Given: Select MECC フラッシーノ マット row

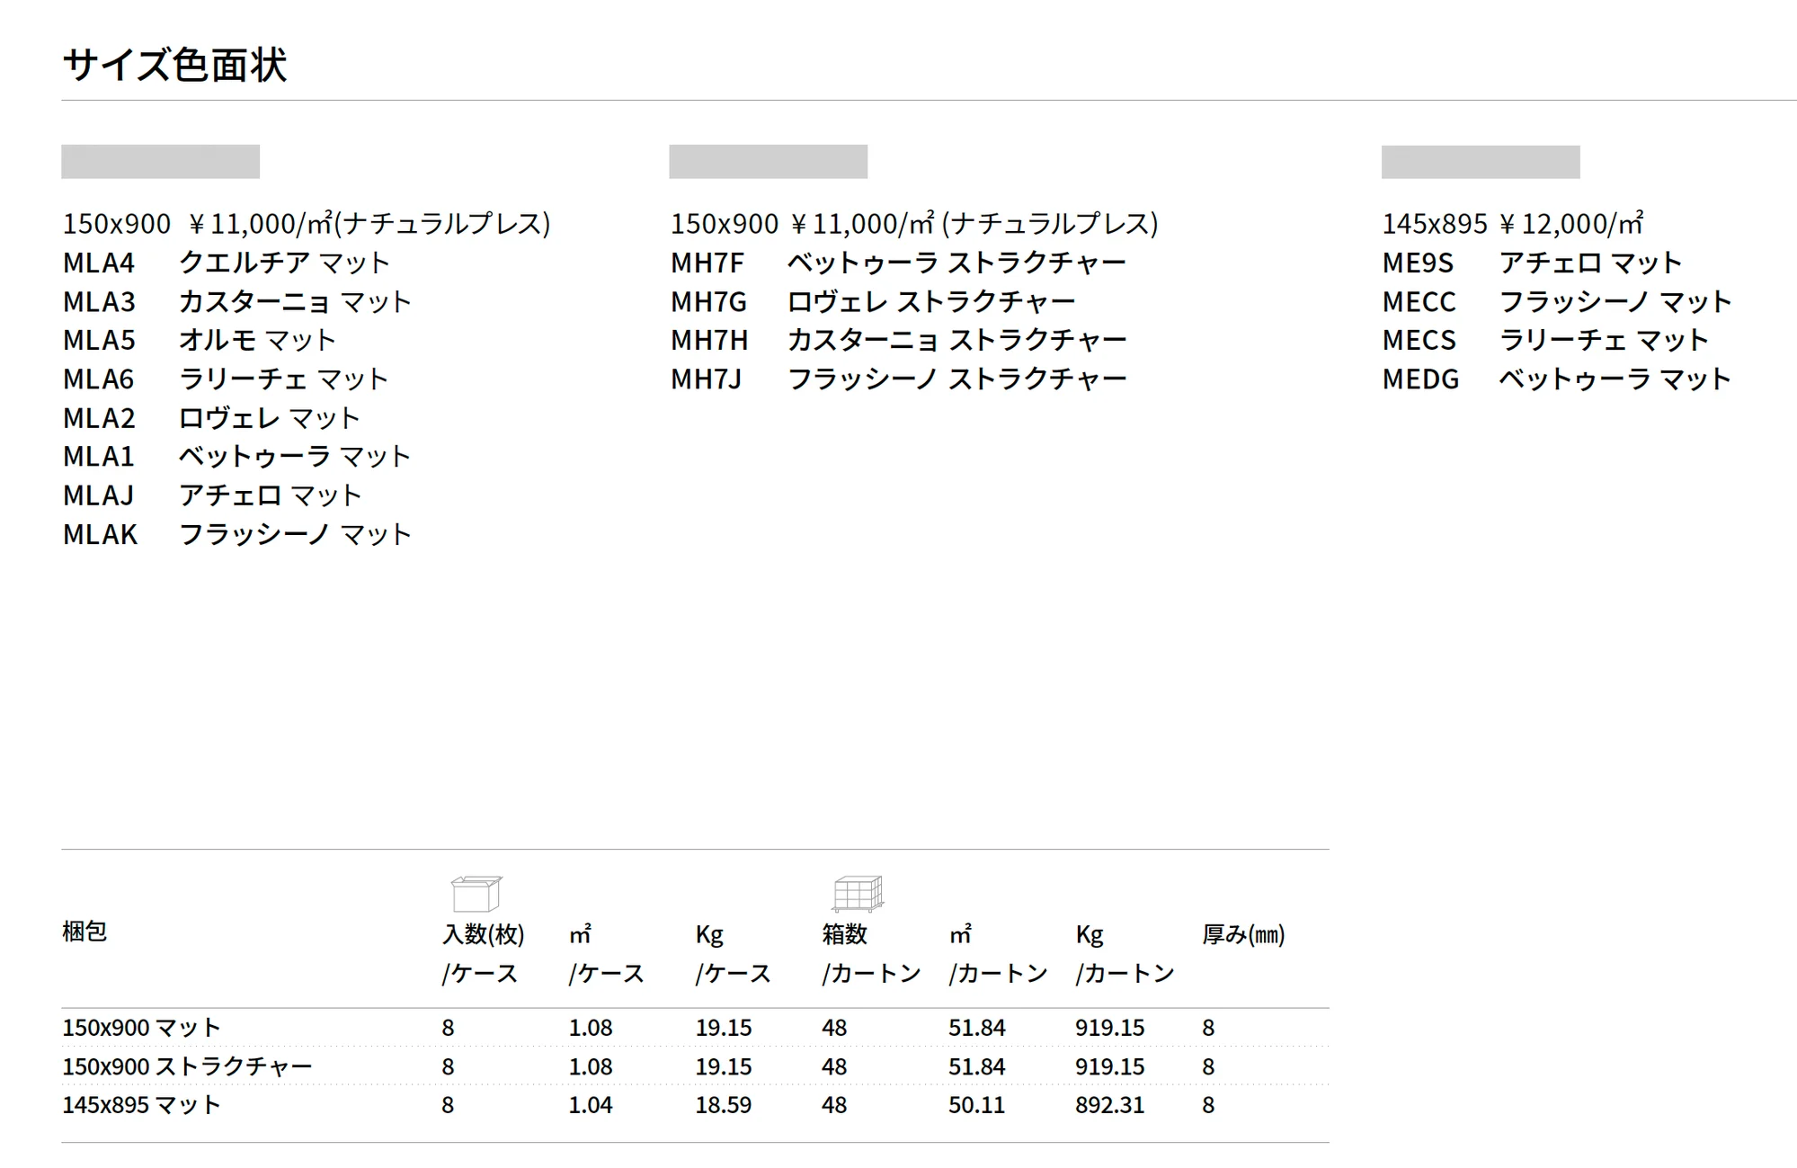Looking at the screenshot, I should click(1557, 301).
